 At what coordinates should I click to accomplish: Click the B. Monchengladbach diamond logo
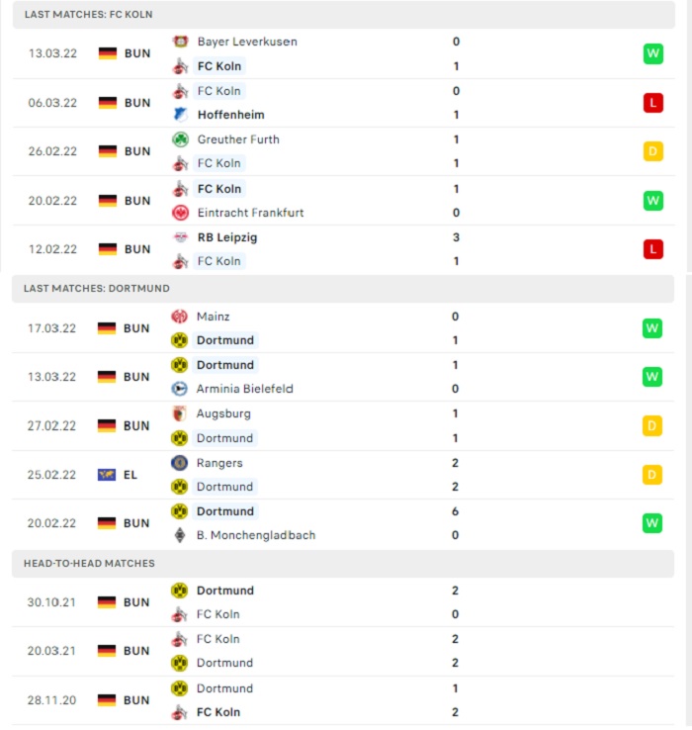pos(180,535)
